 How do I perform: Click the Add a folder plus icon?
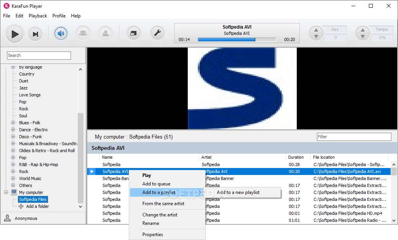[x=21, y=206]
